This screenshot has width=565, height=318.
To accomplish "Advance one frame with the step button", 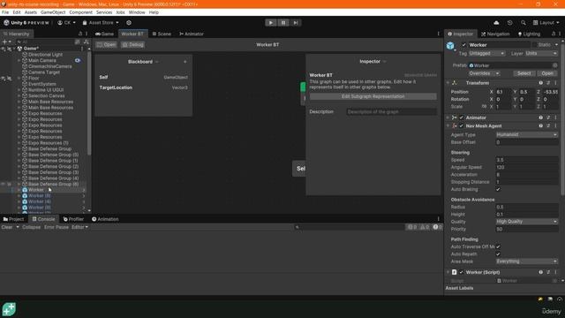I will [296, 23].
